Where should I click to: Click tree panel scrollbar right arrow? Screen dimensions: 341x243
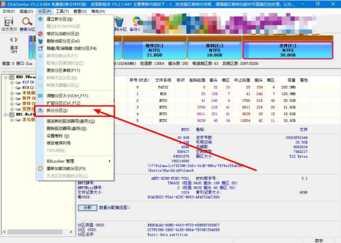[71, 232]
